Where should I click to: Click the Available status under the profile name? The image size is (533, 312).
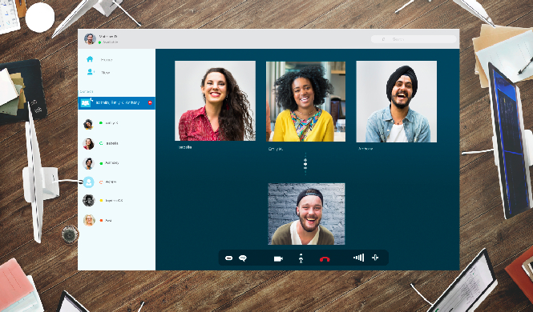[108, 42]
